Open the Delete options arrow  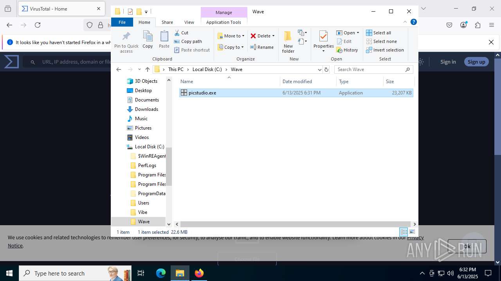tap(273, 36)
